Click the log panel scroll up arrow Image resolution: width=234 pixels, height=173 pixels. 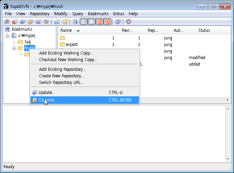click(x=228, y=109)
